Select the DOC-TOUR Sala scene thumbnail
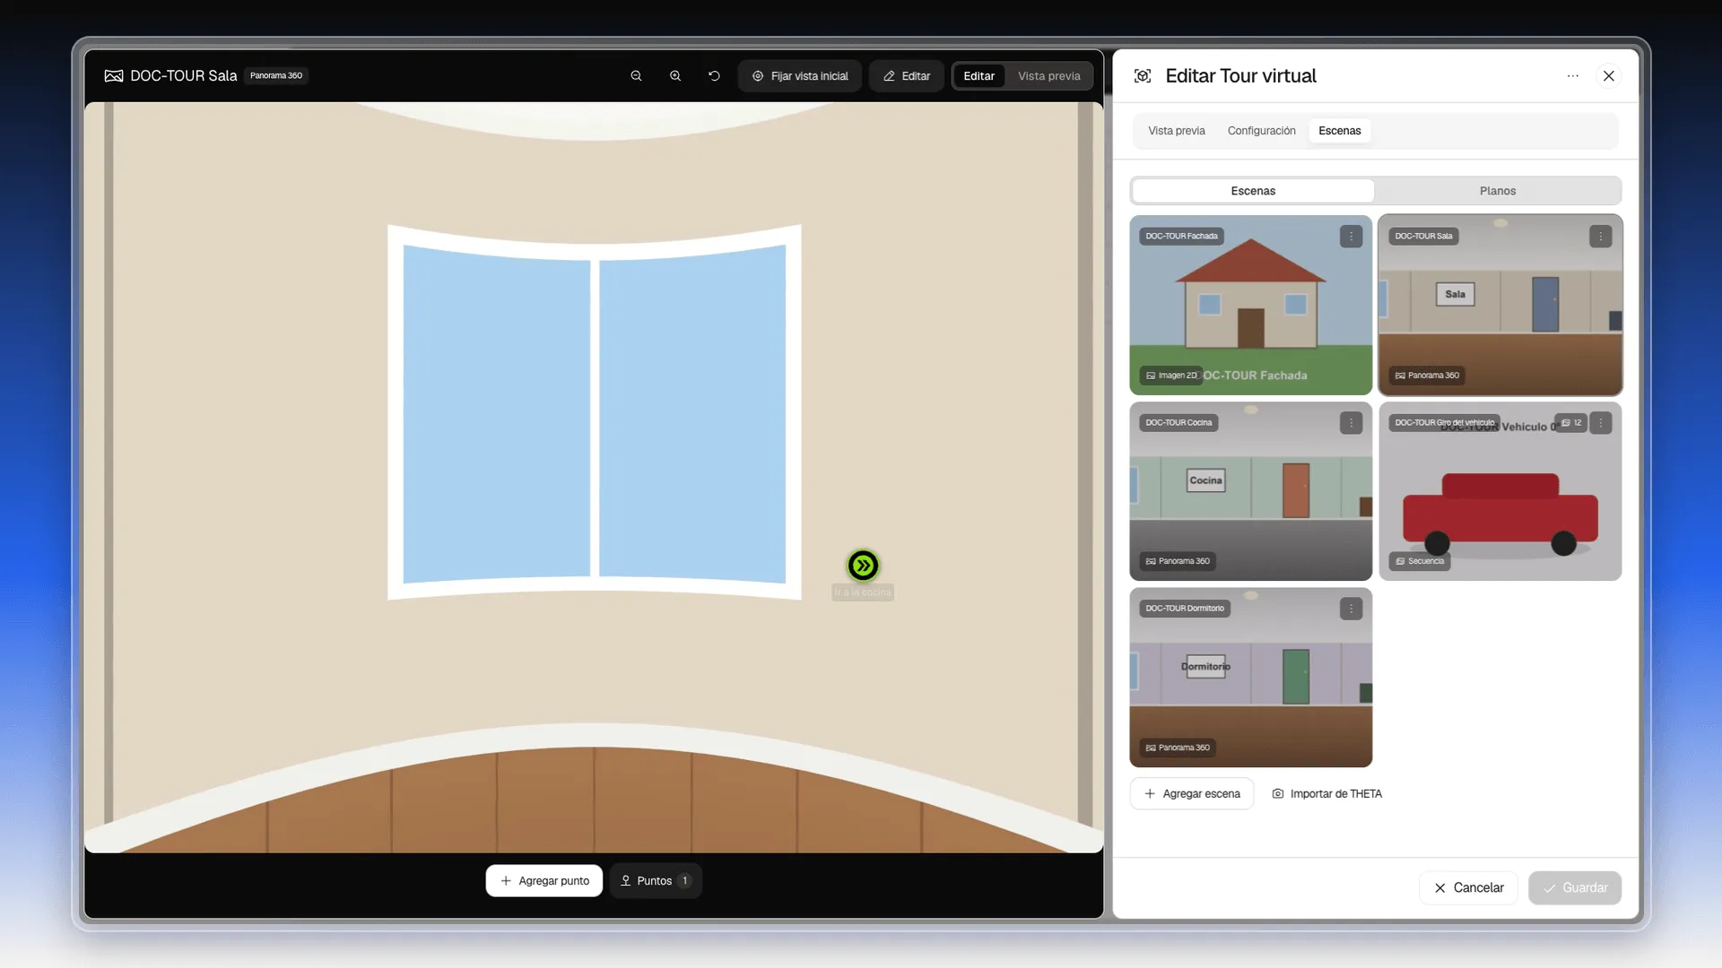This screenshot has height=968, width=1722. pyautogui.click(x=1500, y=305)
